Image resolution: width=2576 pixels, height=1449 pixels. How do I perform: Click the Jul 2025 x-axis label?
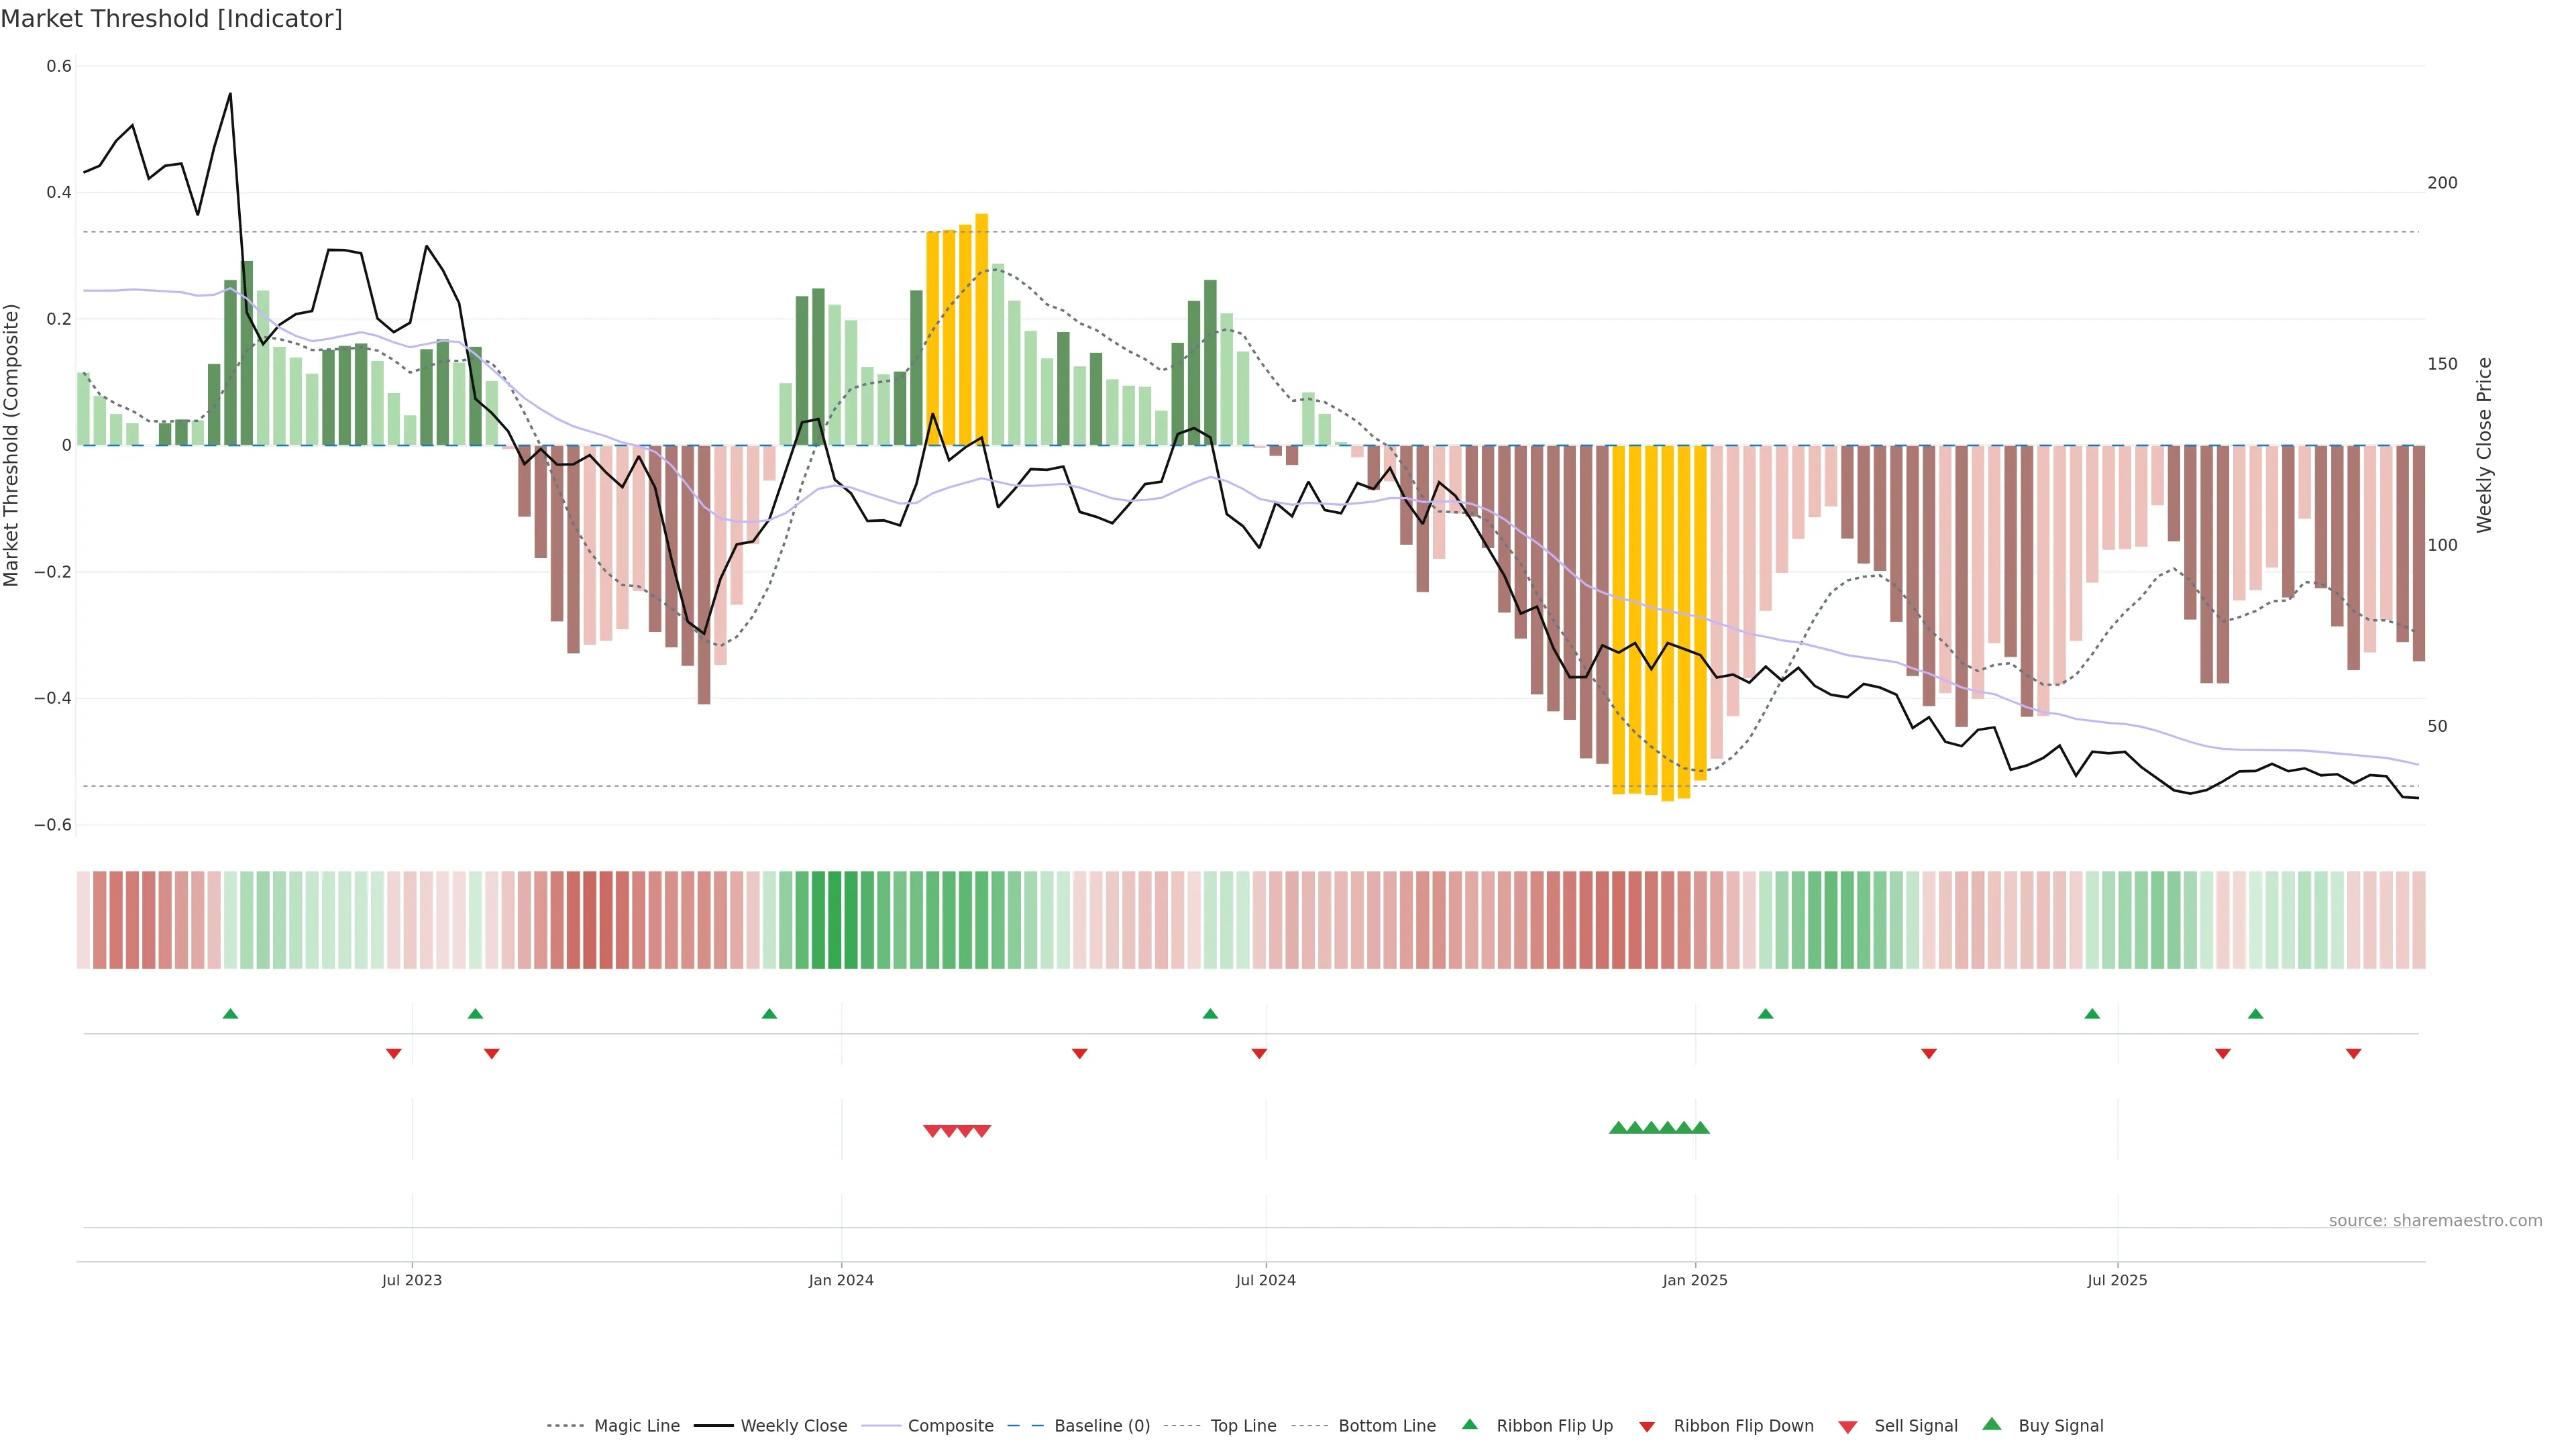tap(2117, 1280)
